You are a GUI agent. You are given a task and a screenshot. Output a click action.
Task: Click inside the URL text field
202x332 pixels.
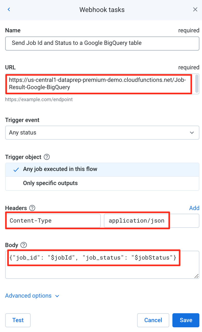click(100, 84)
